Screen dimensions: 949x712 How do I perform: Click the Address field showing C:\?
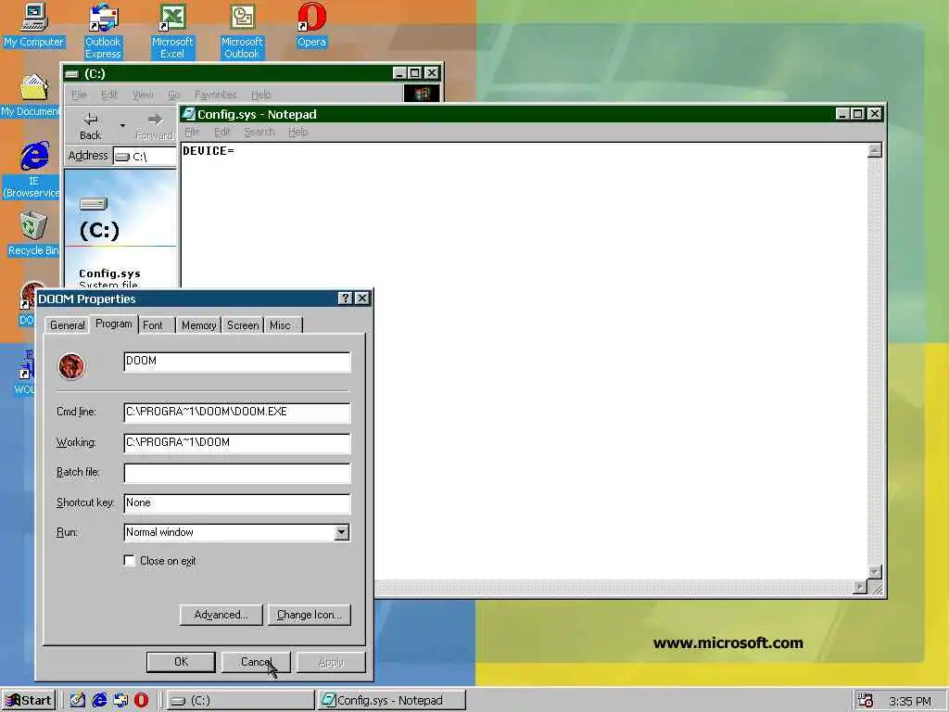146,156
